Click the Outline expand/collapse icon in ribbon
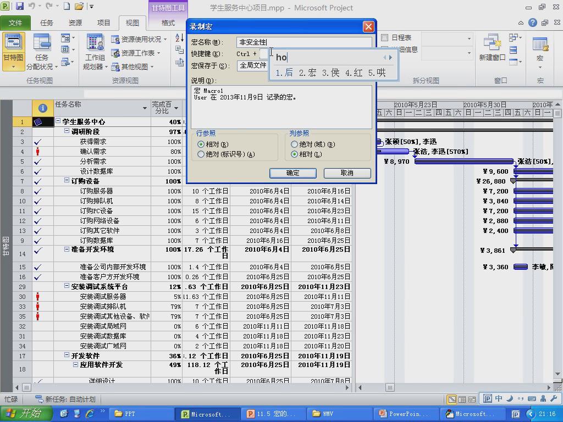 point(179,49)
